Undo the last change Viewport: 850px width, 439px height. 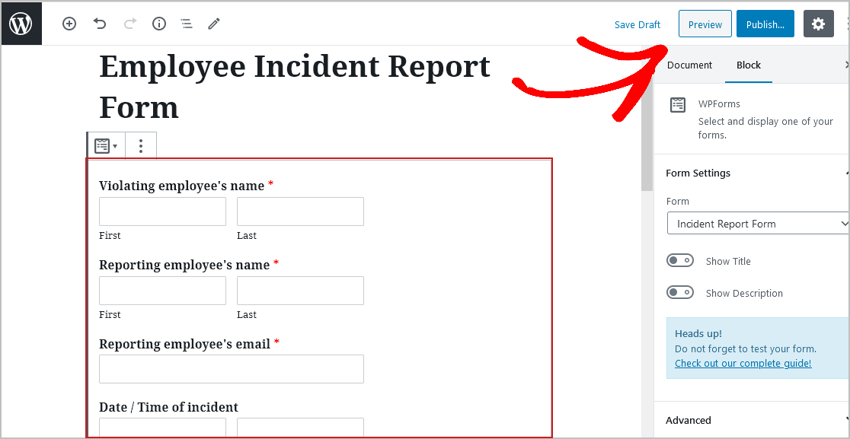[x=100, y=24]
